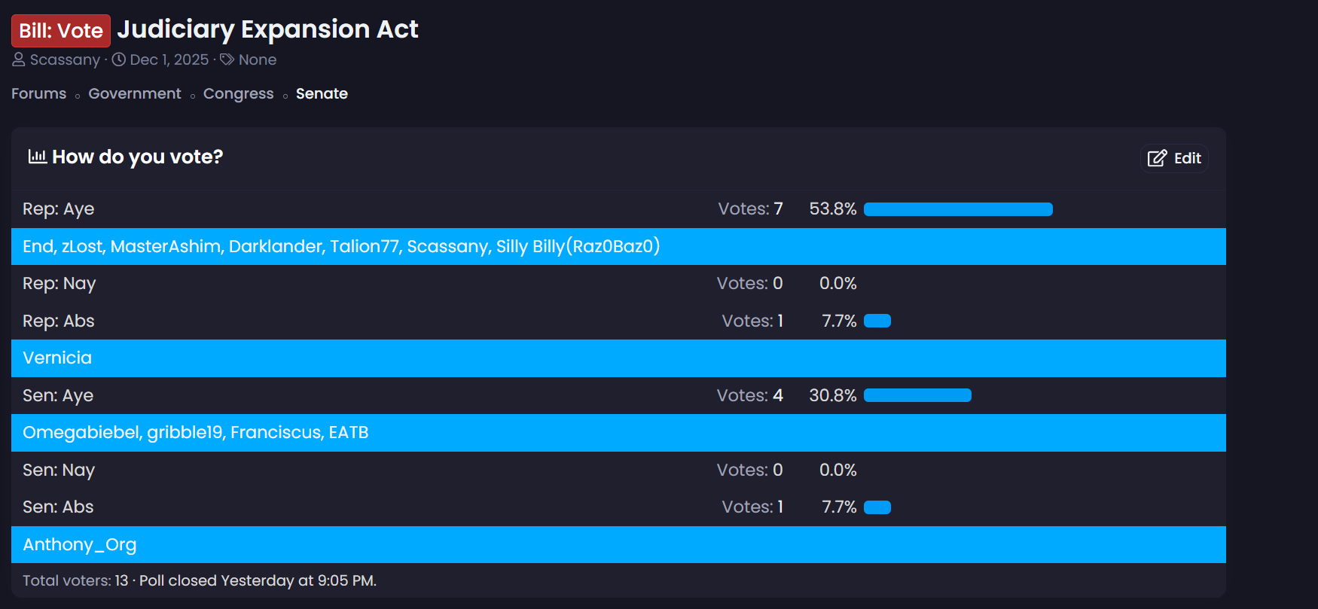The image size is (1318, 609).
Task: Click the user icon beside Scassany
Action: click(19, 59)
